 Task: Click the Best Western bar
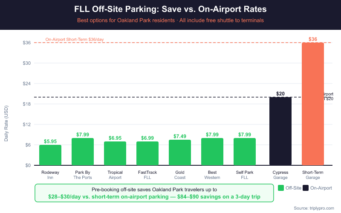point(212,152)
